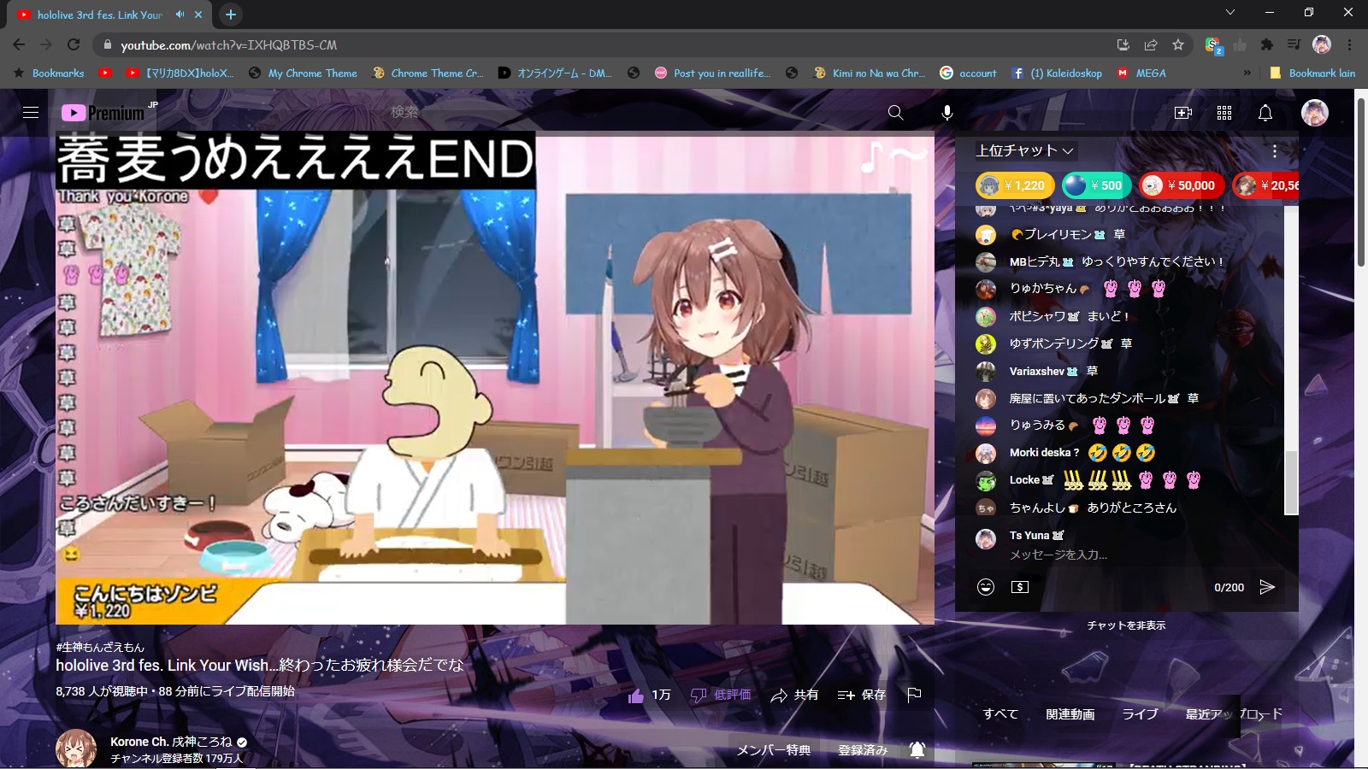Viewport: 1368px width, 769px height.
Task: Click the Korone channel avatar
Action: tap(76, 748)
